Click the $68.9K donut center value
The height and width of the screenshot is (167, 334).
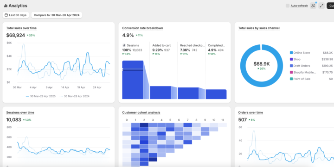[x=262, y=64]
